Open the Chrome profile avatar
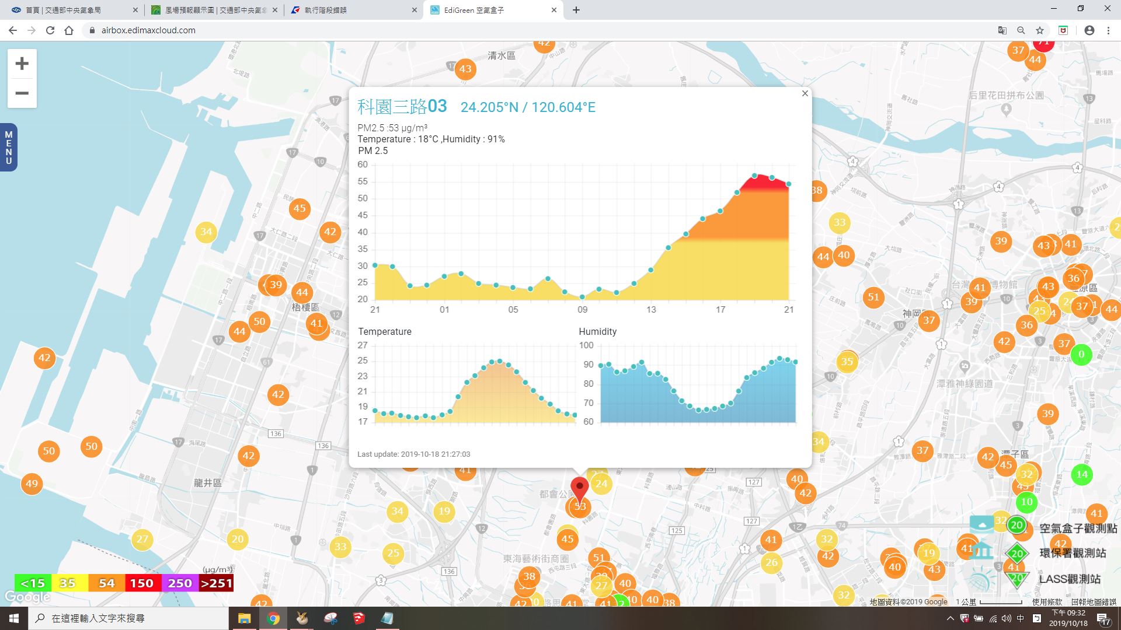The height and width of the screenshot is (630, 1121). pos(1089,30)
